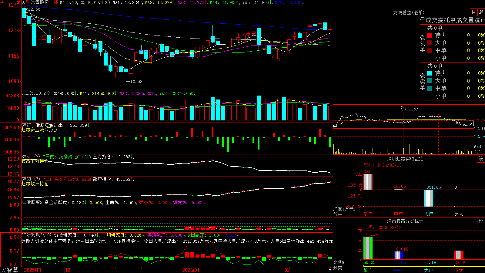Click the star favorite icon beside 常青股份
The height and width of the screenshot is (273, 485).
tap(24, 2)
